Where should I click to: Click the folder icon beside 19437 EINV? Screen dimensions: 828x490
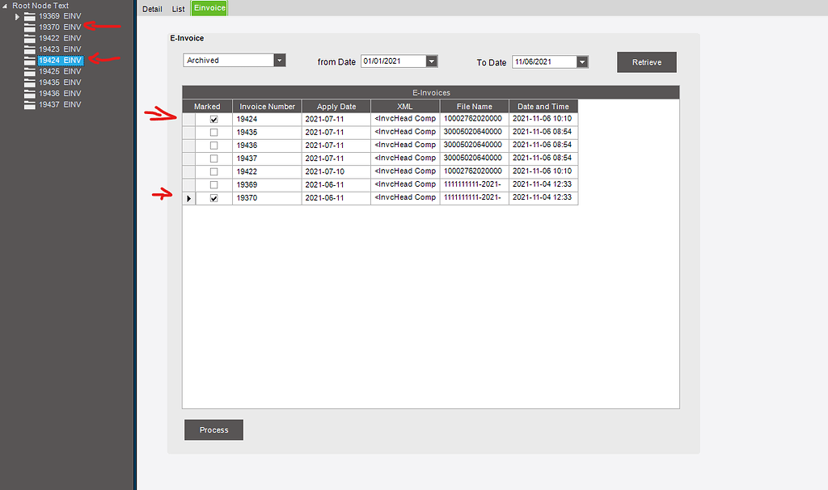click(30, 105)
